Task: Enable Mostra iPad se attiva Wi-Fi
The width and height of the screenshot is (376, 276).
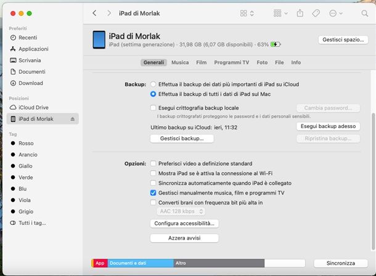Action: click(153, 173)
